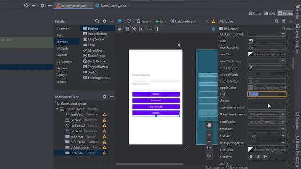Image resolution: width=301 pixels, height=169 pixels.
Task: Select btDividir in Component Tree
Action: pos(80,153)
